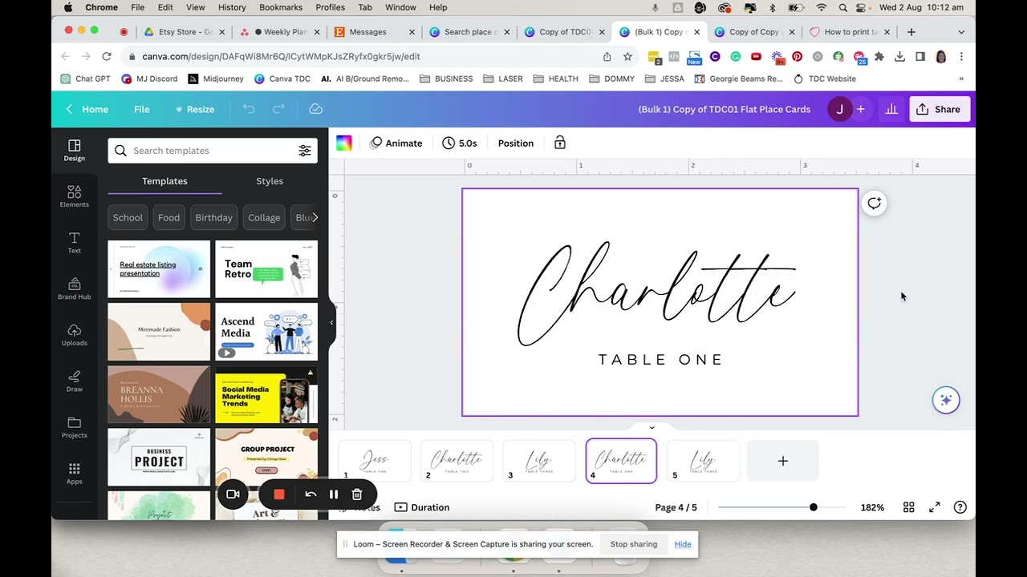Image resolution: width=1027 pixels, height=577 pixels.
Task: Open the Bookmarks menu in menu bar
Action: (281, 7)
